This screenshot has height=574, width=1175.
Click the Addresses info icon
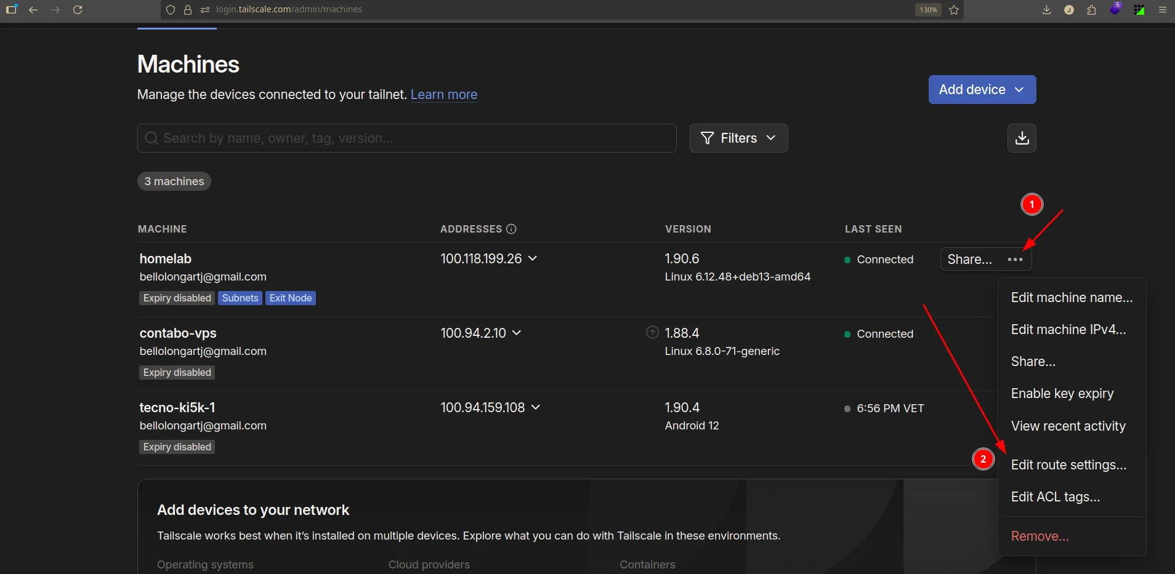[x=511, y=229]
